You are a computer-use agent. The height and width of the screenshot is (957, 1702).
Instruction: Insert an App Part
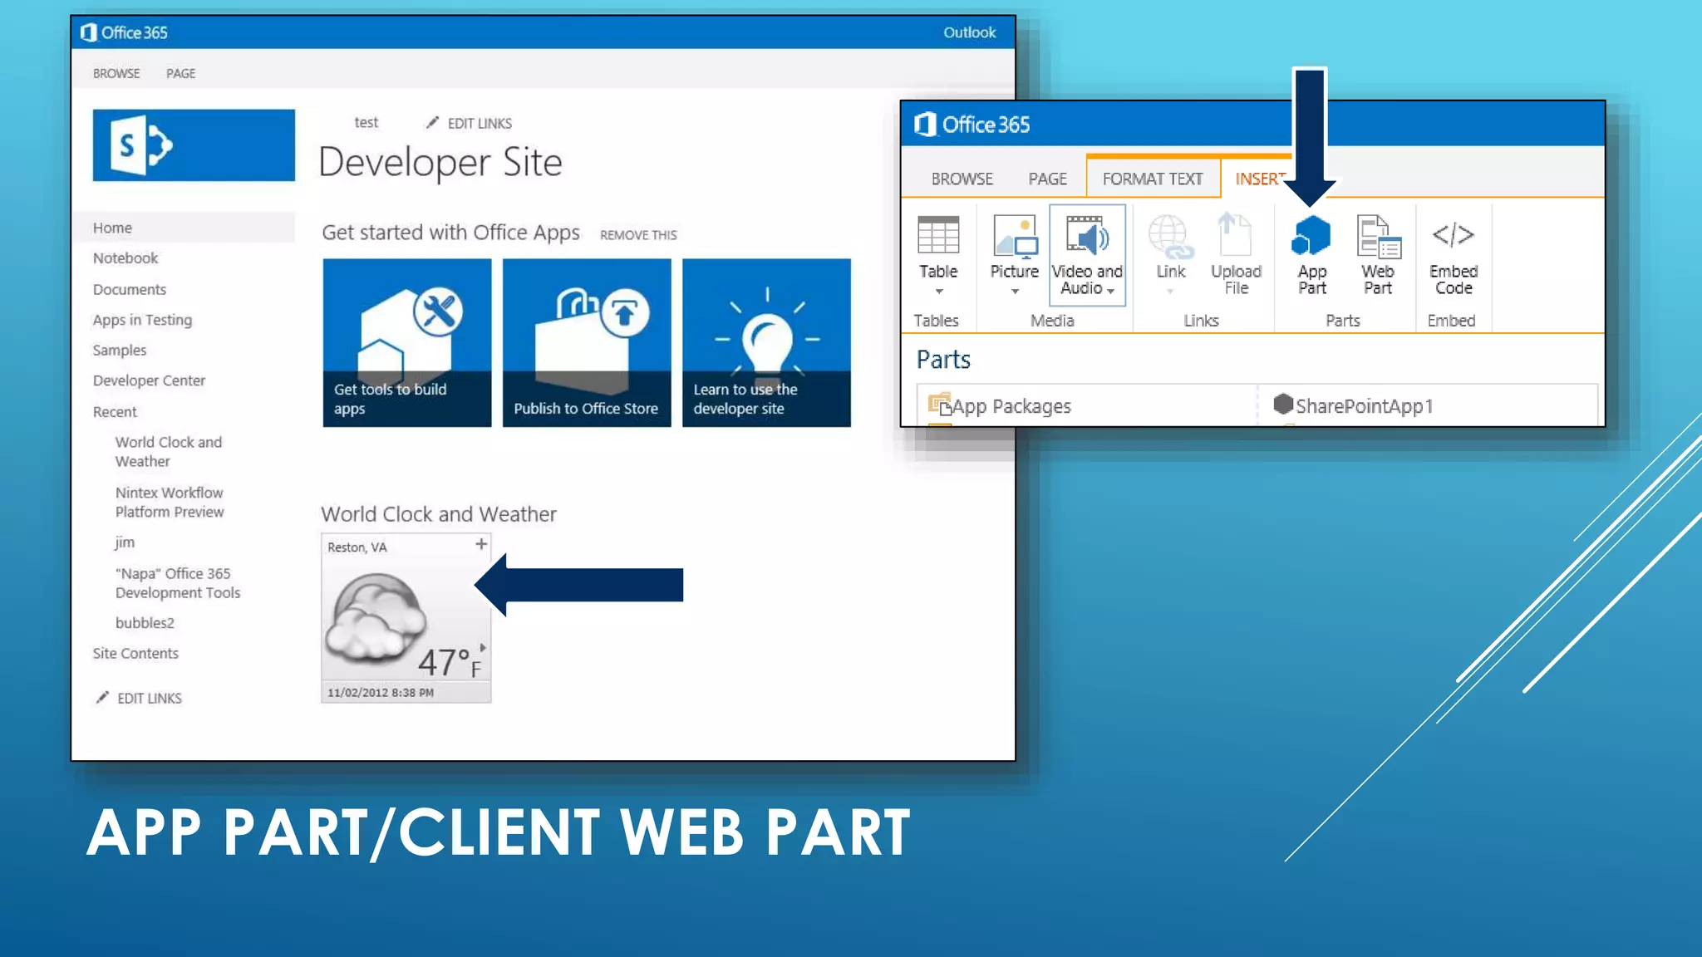(1311, 255)
